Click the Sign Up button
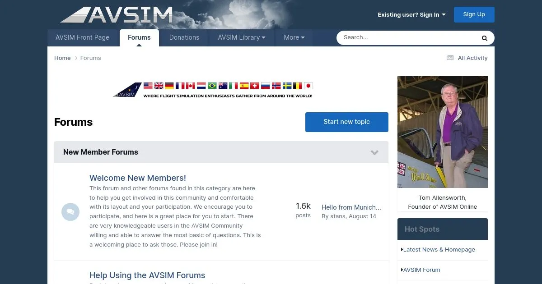 (x=474, y=14)
